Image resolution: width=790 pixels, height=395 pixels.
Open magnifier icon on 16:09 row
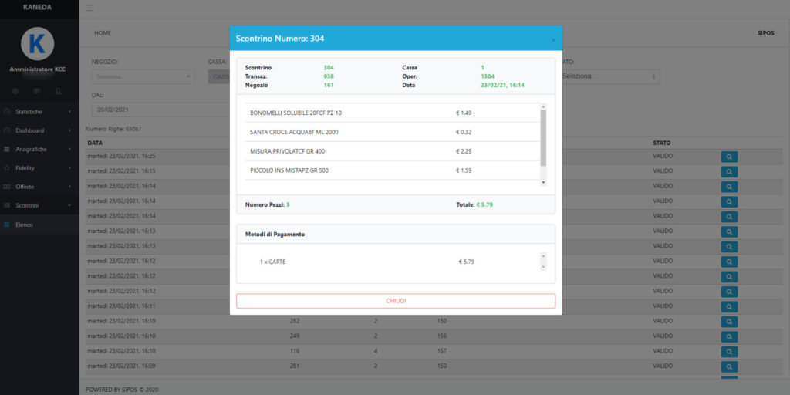(x=728, y=366)
